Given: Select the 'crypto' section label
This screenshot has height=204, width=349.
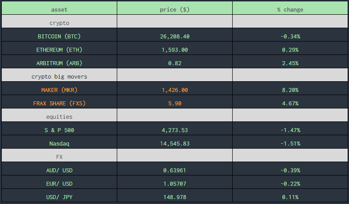Looking at the screenshot, I should 59,23.
